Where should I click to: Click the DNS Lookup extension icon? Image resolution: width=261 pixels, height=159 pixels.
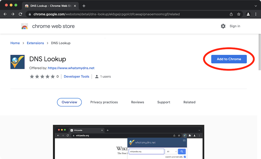point(17,62)
